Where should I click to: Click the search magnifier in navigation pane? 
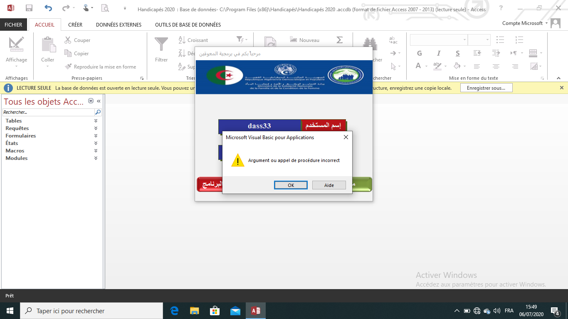click(x=98, y=112)
